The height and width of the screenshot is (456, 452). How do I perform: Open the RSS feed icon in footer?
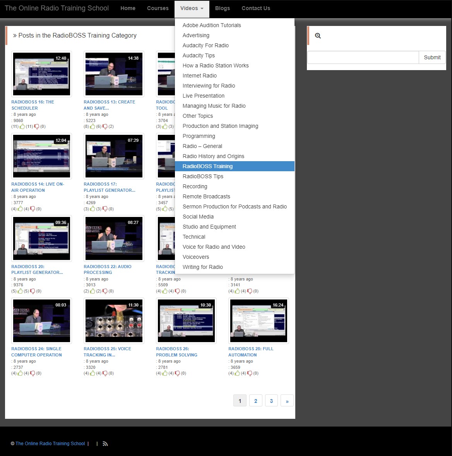[x=105, y=444]
